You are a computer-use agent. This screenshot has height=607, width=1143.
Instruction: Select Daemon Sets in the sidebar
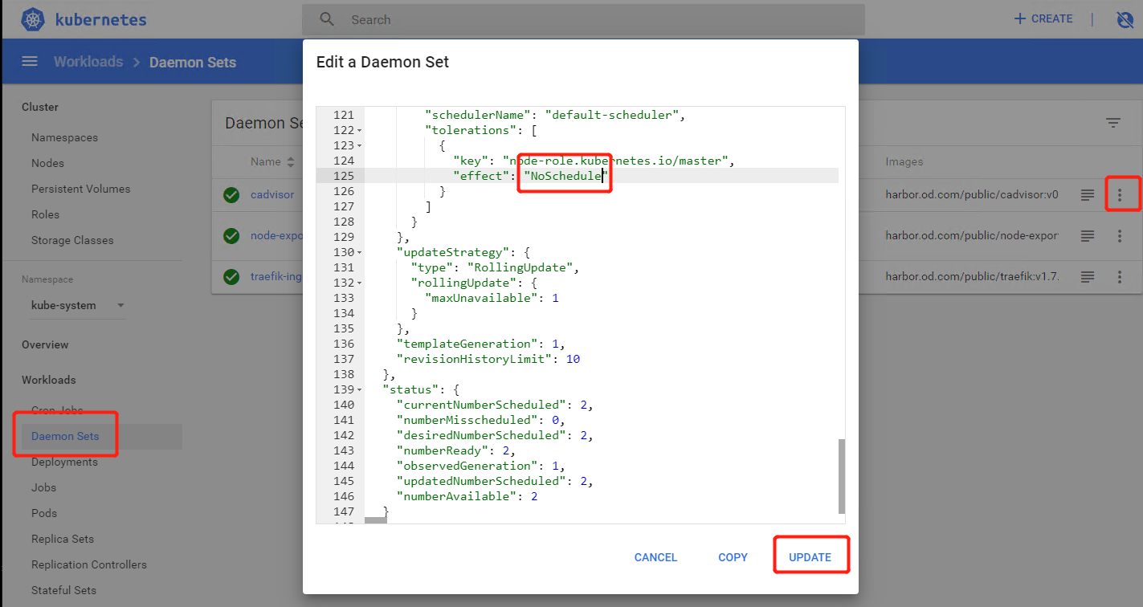click(x=65, y=437)
